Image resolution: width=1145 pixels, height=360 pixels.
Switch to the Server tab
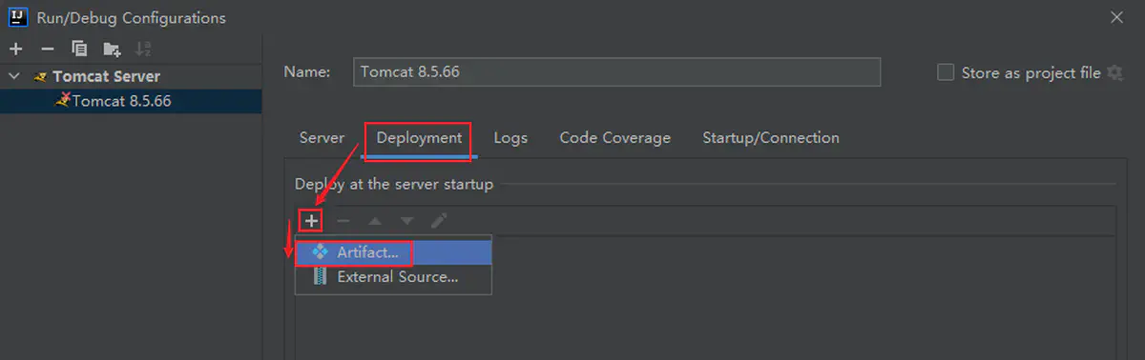pos(322,137)
